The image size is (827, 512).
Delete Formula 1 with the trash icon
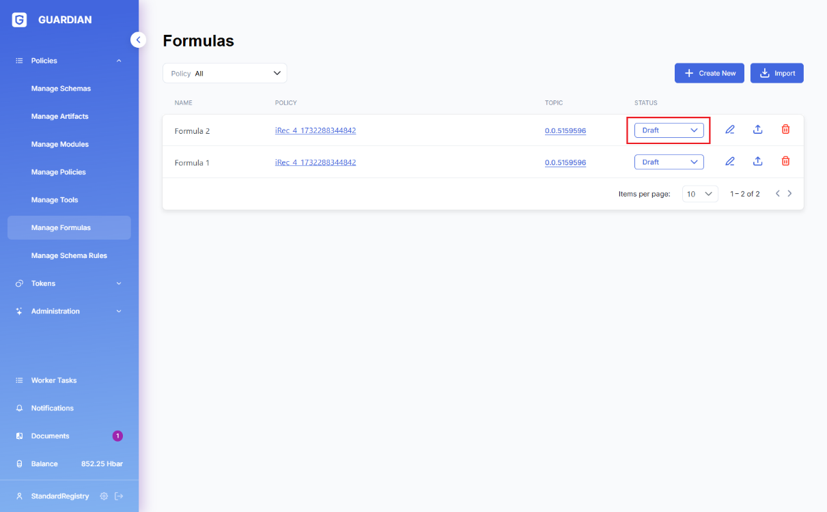pyautogui.click(x=785, y=162)
